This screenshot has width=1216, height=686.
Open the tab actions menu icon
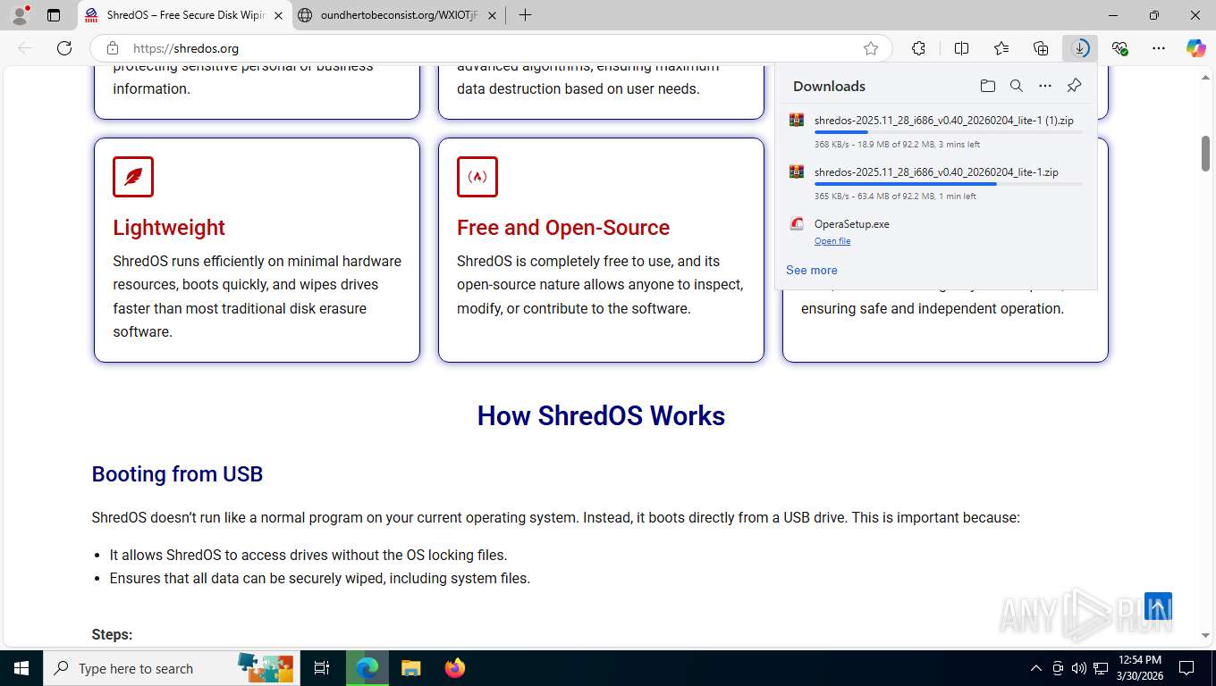tap(54, 15)
